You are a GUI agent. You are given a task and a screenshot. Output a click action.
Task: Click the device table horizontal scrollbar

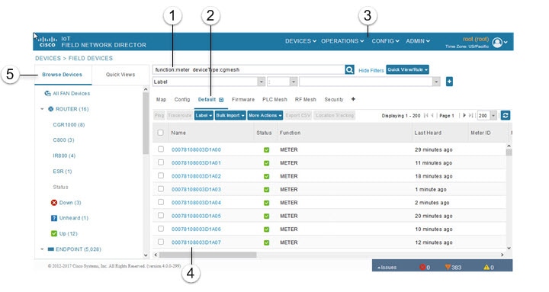[x=208, y=255]
